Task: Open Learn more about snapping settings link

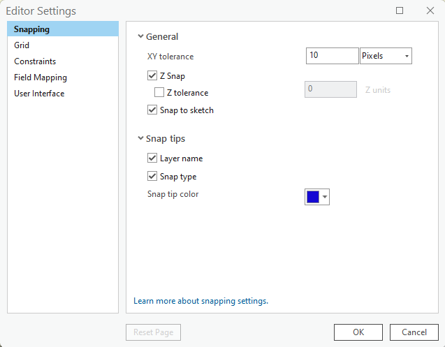Action: [200, 301]
